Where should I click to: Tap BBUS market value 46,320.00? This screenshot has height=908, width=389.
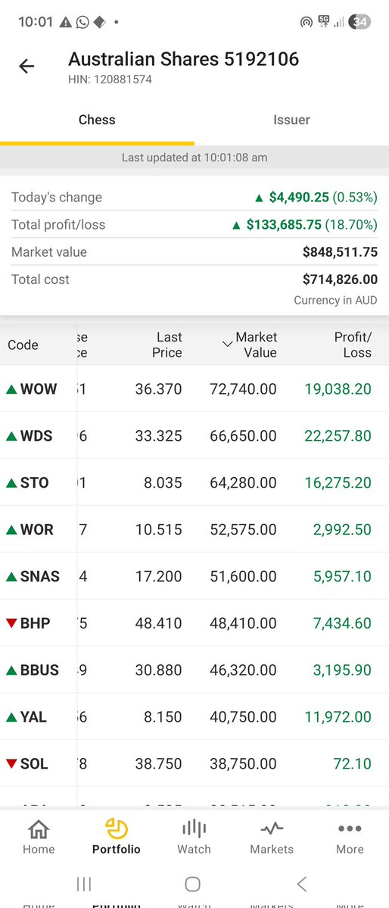tap(243, 670)
